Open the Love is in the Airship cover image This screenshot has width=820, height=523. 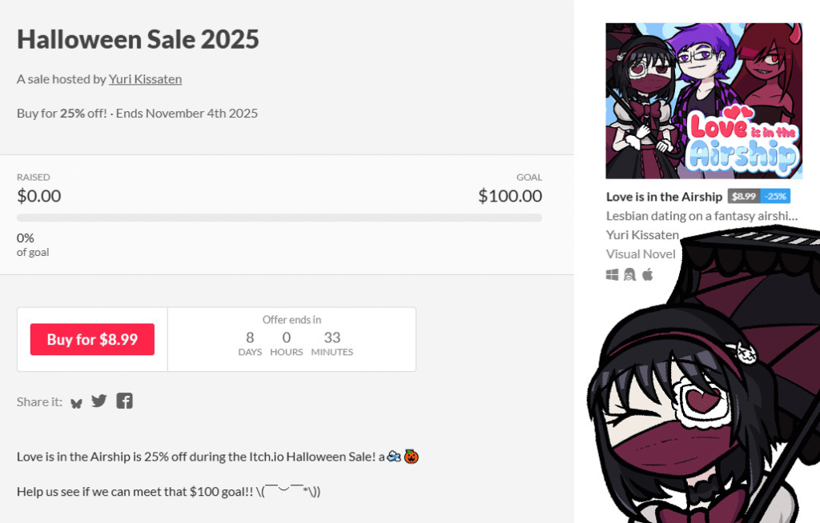(704, 101)
